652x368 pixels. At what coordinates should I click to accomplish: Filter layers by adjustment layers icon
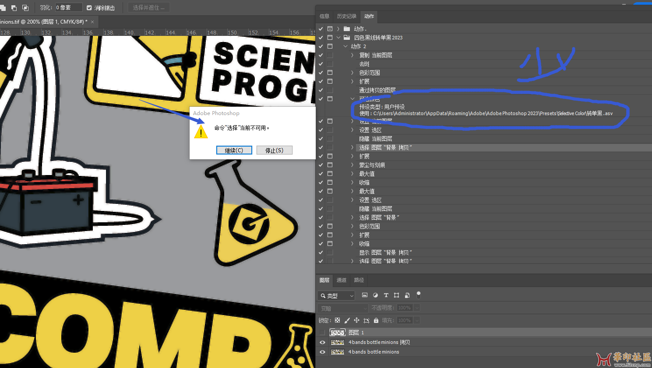375,295
